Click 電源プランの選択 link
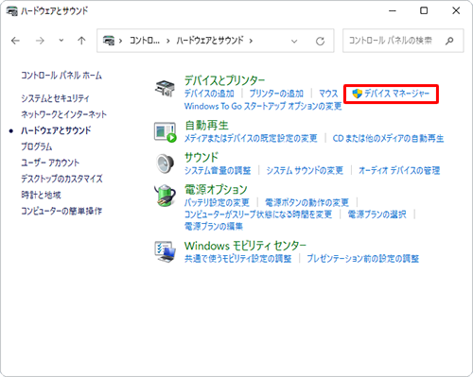The width and height of the screenshot is (473, 377). click(377, 214)
